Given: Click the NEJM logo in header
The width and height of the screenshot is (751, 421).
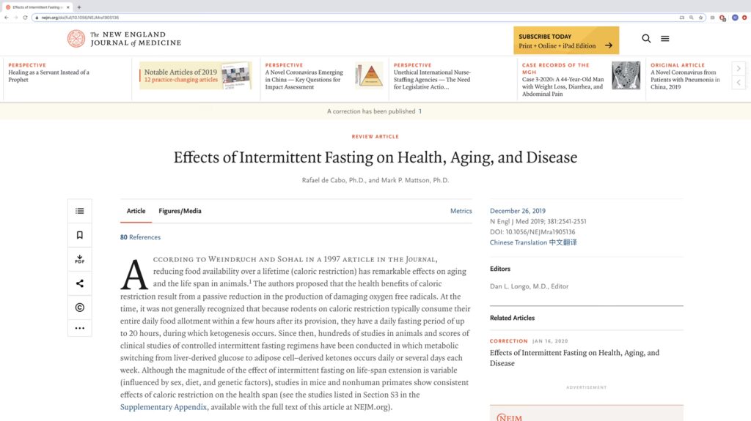Looking at the screenshot, I should pos(124,39).
